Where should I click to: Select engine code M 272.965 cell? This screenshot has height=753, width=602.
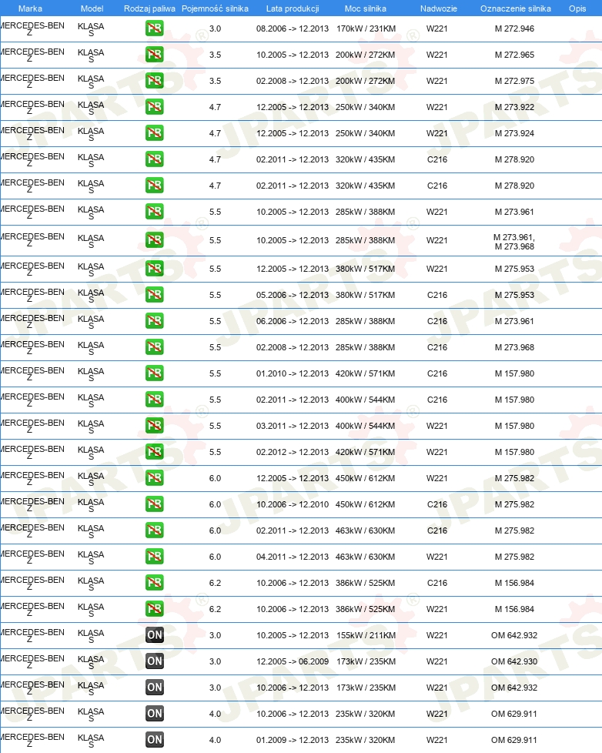click(x=515, y=55)
